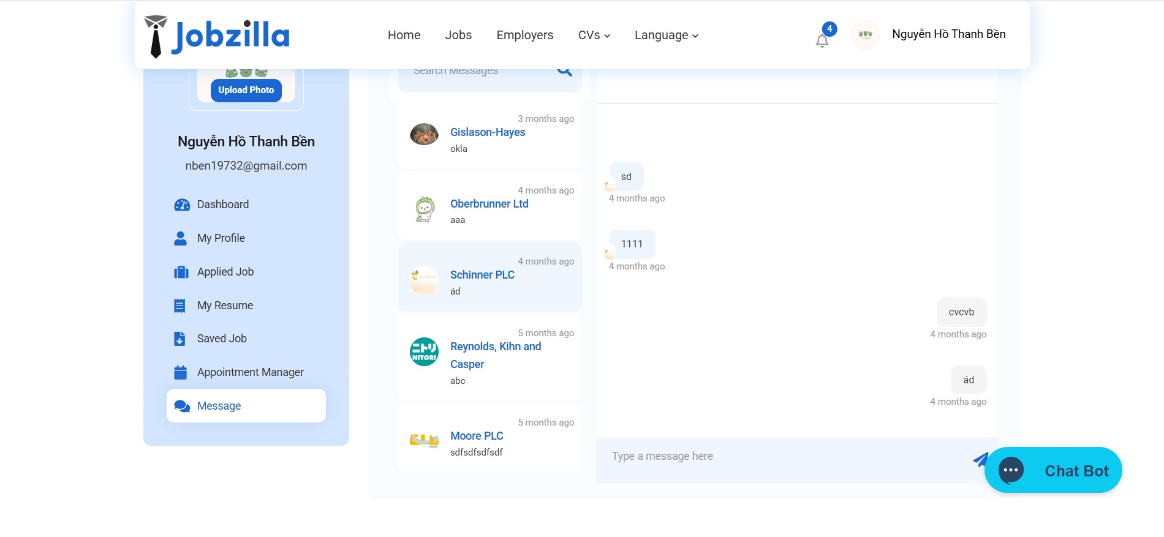The height and width of the screenshot is (537, 1164).
Task: Click the search magnifier icon
Action: coord(564,72)
